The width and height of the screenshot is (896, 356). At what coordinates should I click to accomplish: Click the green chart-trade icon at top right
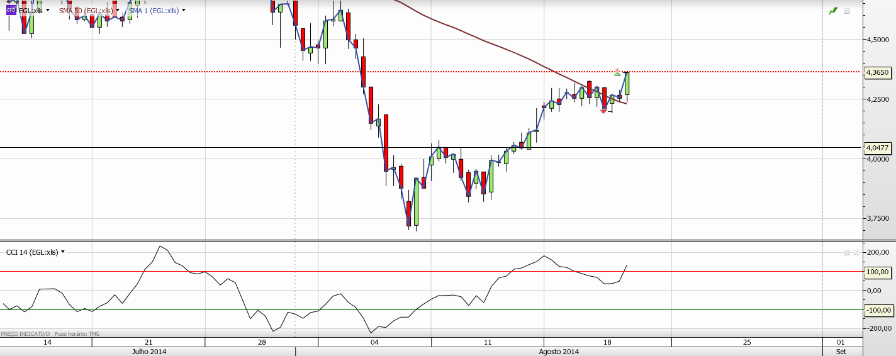pos(833,11)
